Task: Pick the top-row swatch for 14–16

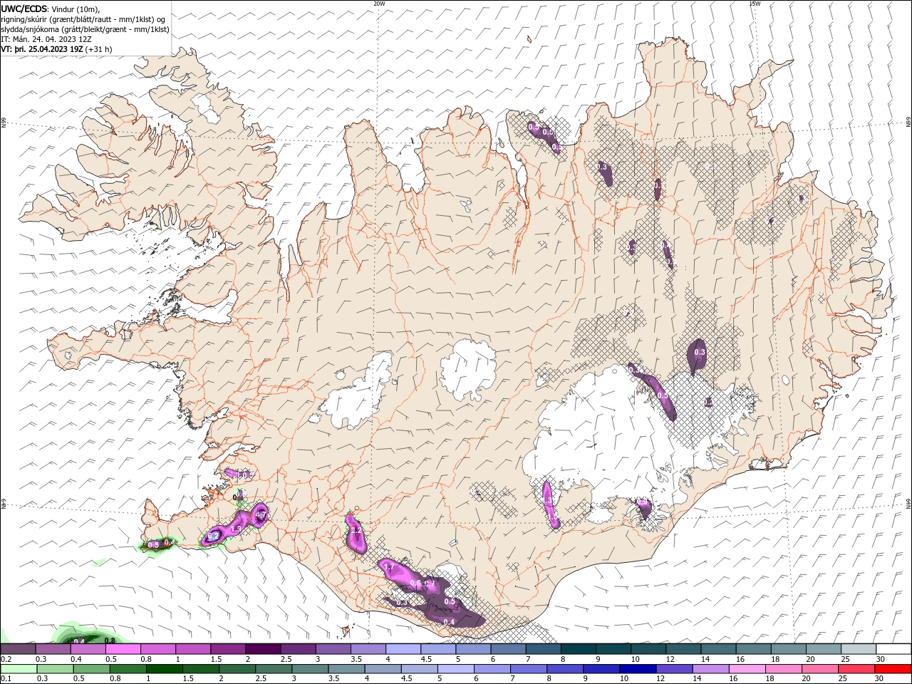Action: point(719,648)
